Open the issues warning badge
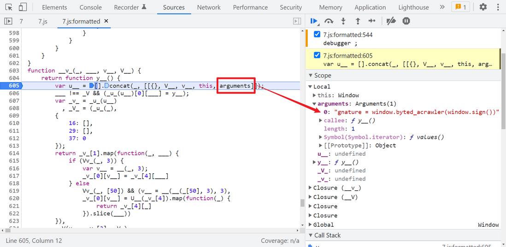This screenshot has width=506, height=247. [461, 7]
